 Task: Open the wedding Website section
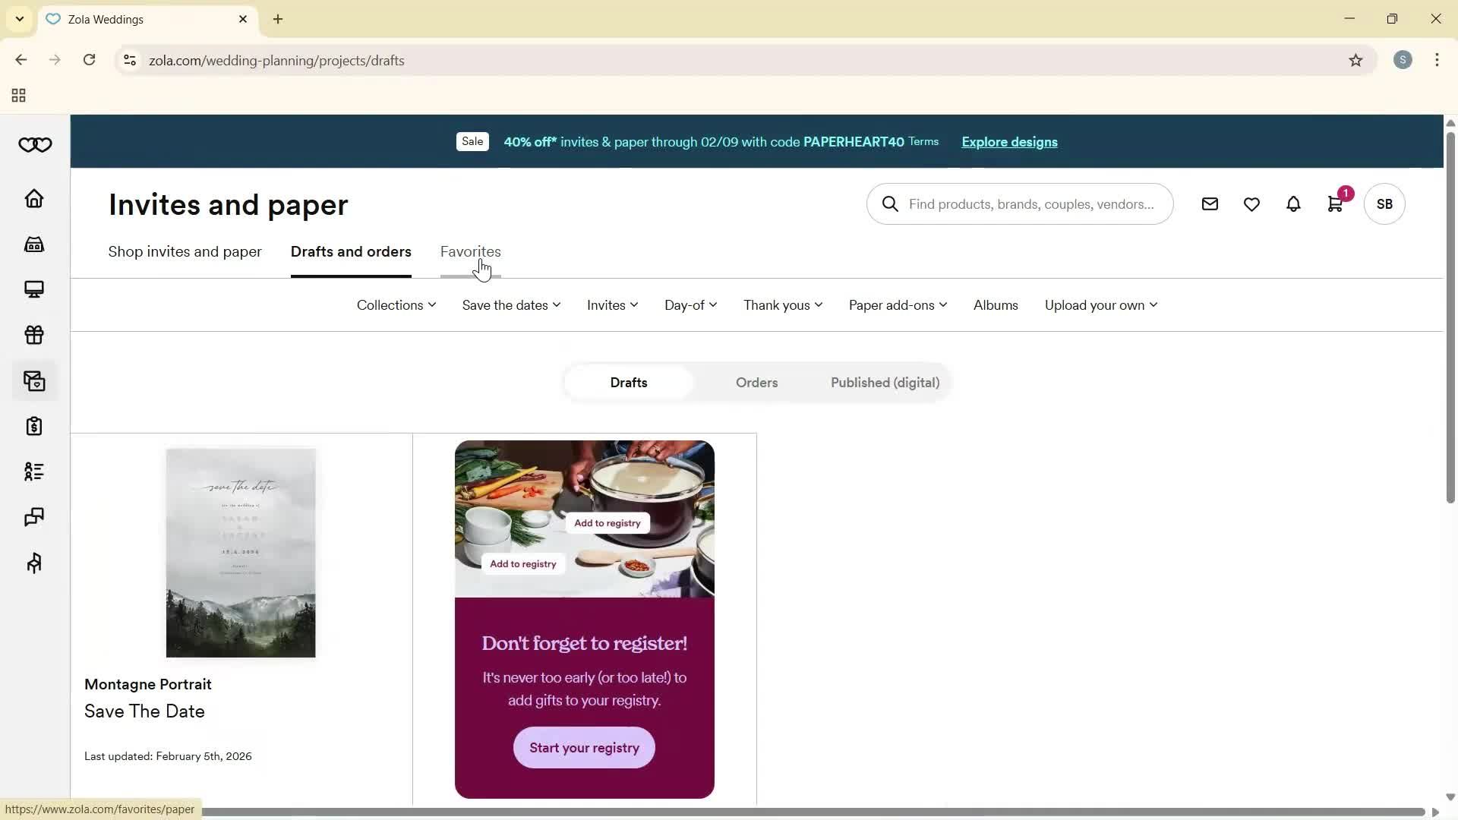point(34,289)
